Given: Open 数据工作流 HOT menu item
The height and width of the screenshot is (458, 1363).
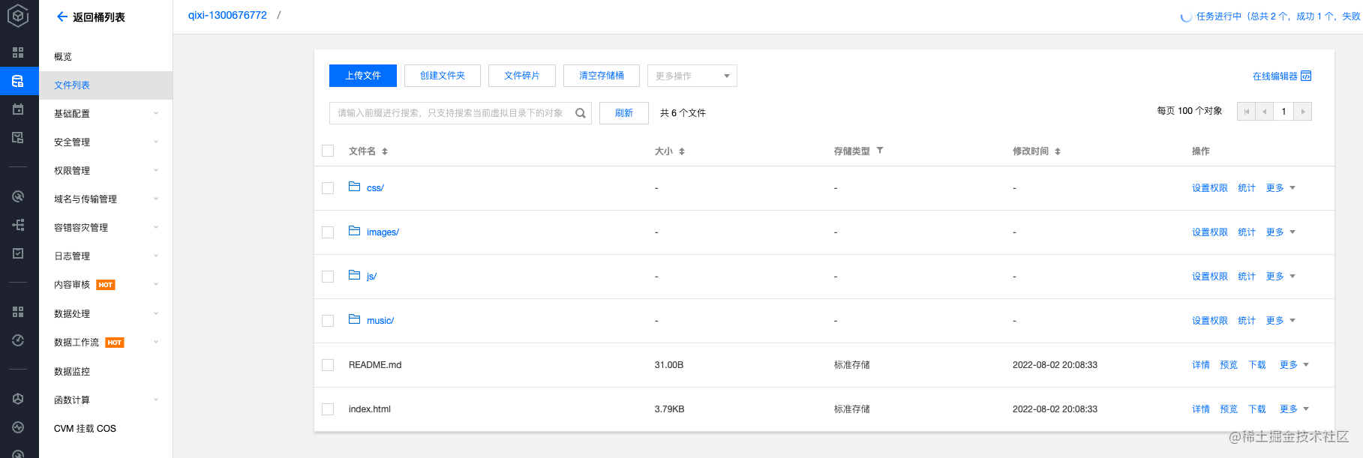Looking at the screenshot, I should coord(106,343).
